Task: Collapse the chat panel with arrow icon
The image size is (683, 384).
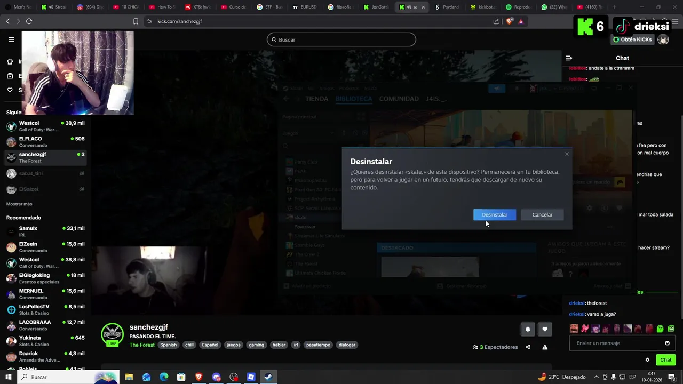Action: tap(569, 58)
